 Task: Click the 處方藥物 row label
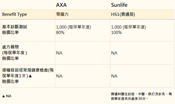pos(10,47)
